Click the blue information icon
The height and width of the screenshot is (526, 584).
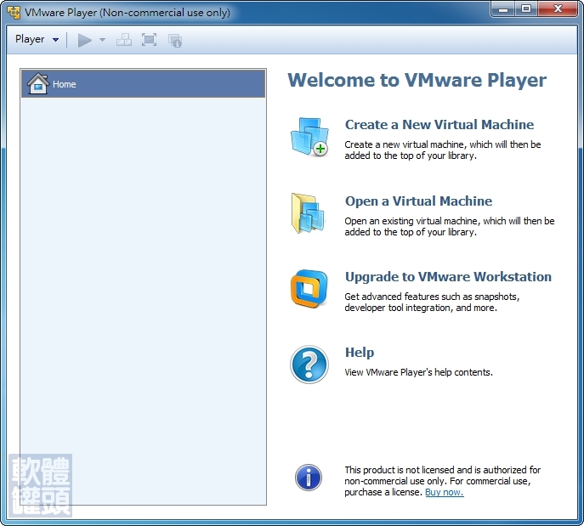tap(309, 478)
